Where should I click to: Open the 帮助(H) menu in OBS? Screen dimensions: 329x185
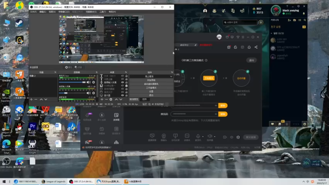pyautogui.click(x=112, y=12)
